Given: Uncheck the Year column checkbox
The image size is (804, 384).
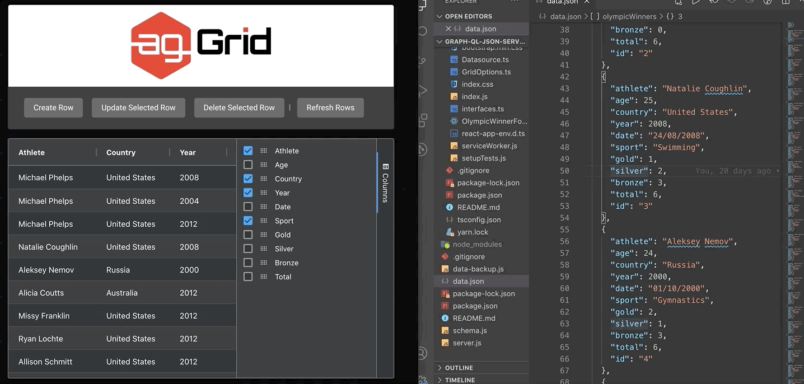Looking at the screenshot, I should 248,193.
